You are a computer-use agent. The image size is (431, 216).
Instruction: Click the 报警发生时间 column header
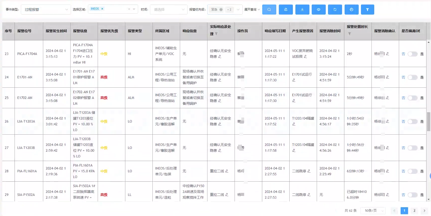point(56,31)
